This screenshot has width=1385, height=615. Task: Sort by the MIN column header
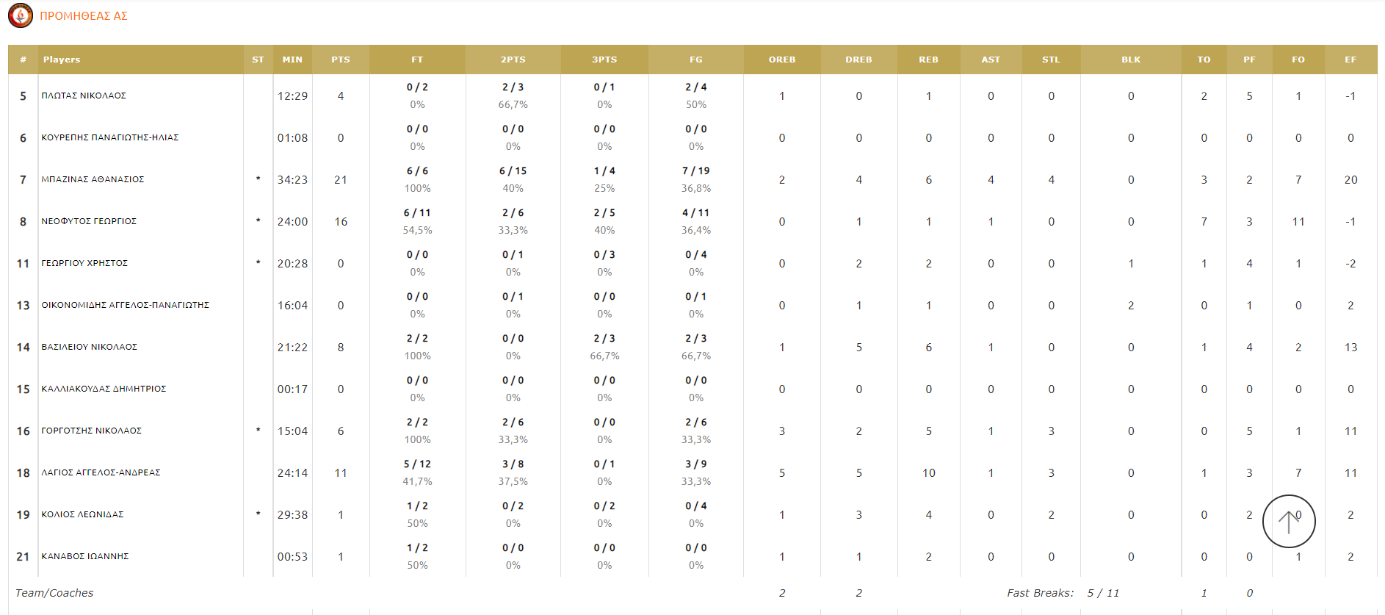[292, 60]
